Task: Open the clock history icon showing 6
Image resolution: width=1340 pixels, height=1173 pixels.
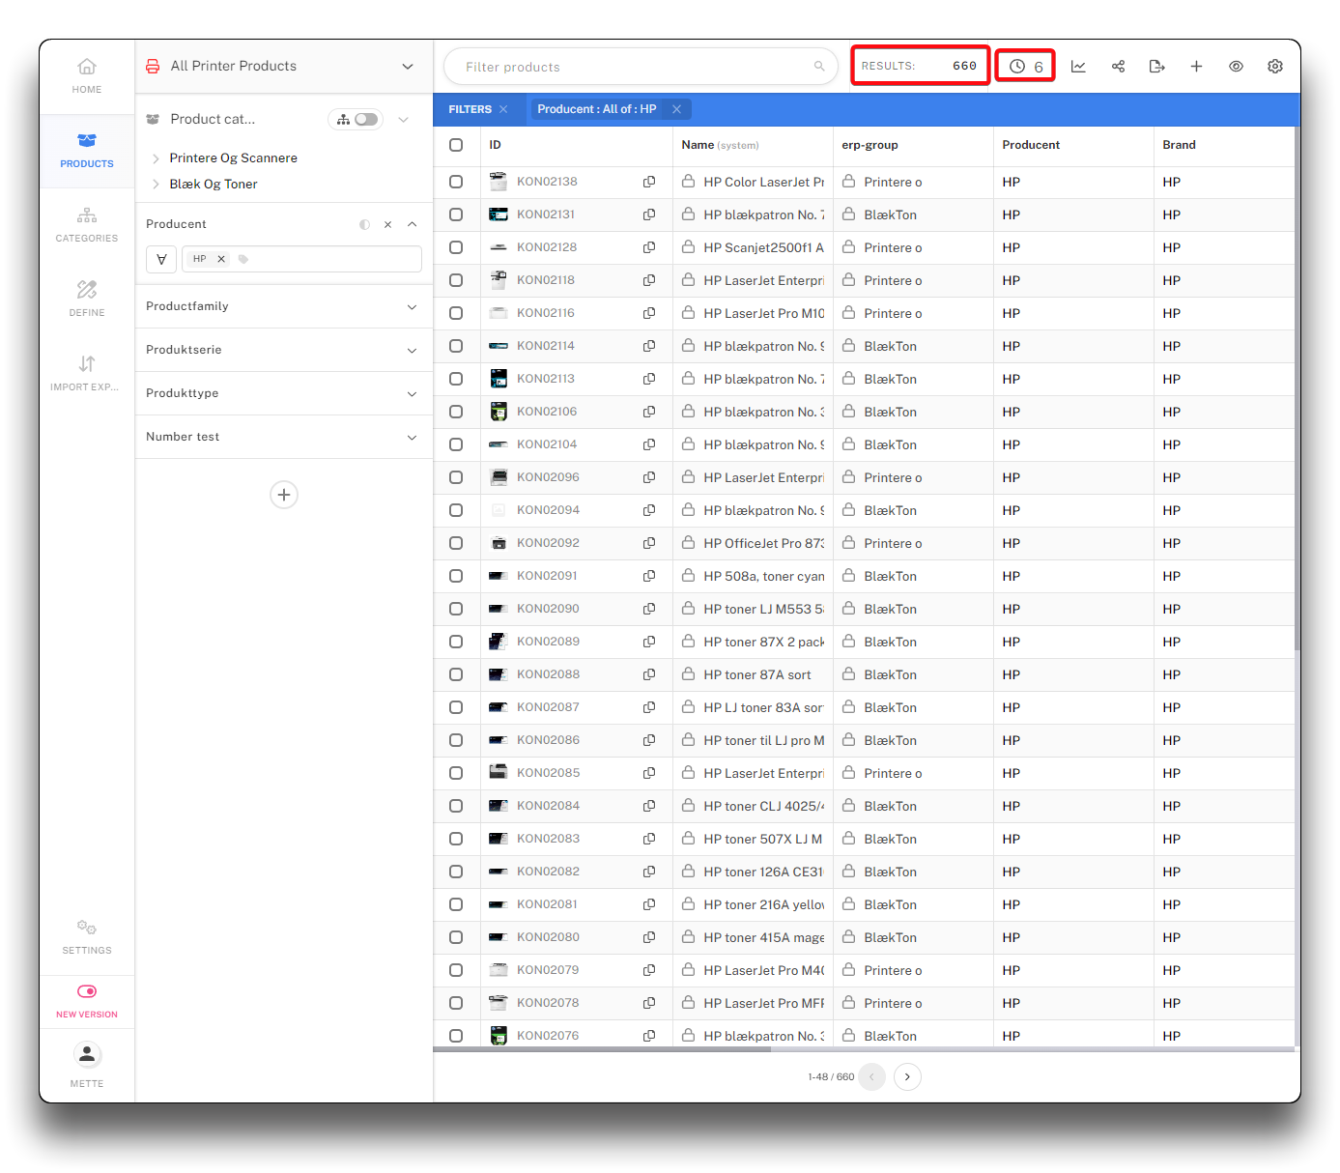Action: (1025, 67)
